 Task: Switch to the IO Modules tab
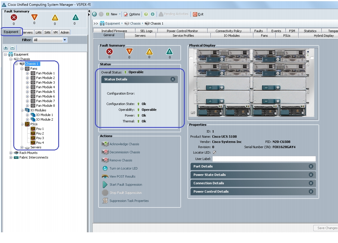[x=232, y=36]
